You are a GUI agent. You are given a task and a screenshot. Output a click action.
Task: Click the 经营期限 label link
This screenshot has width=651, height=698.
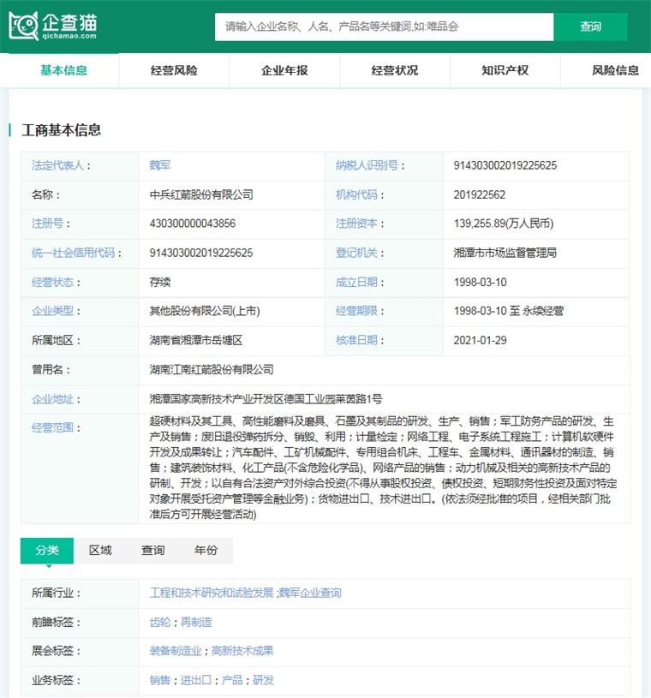[356, 311]
